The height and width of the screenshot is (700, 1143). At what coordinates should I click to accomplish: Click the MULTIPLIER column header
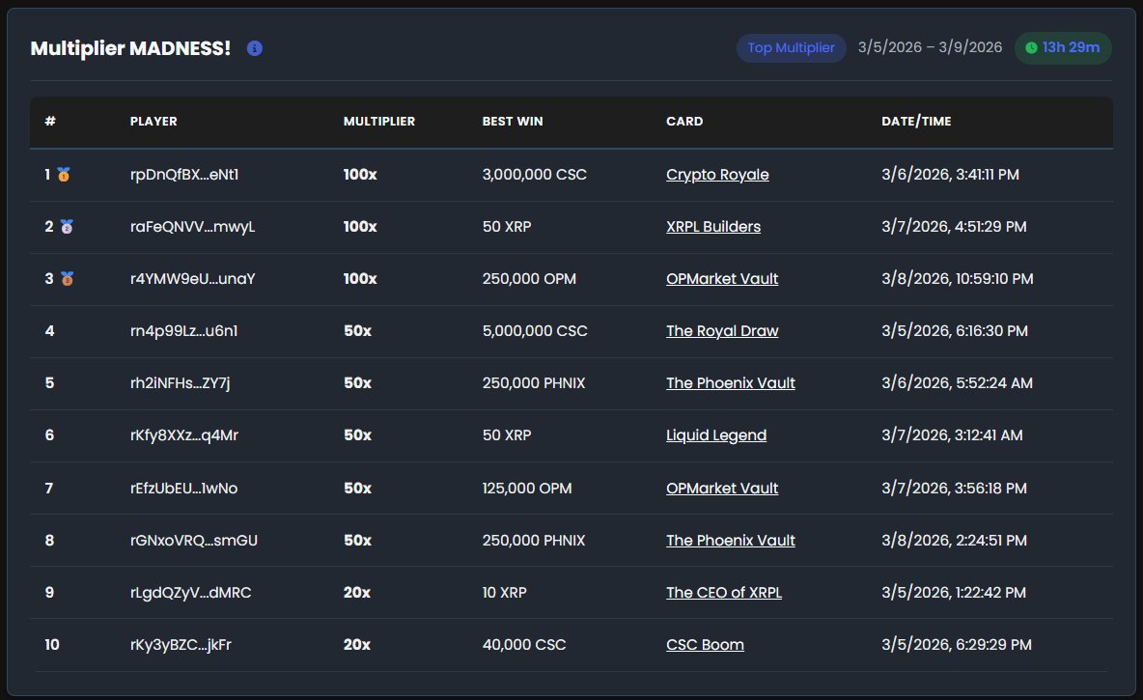379,121
